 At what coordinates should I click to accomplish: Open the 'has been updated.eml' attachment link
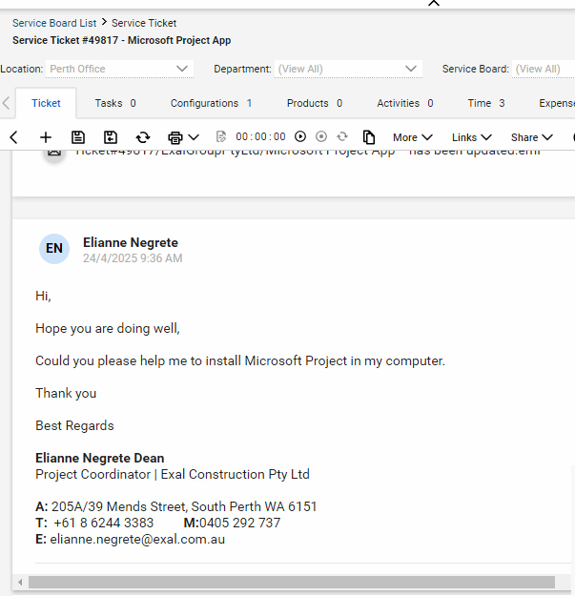307,154
